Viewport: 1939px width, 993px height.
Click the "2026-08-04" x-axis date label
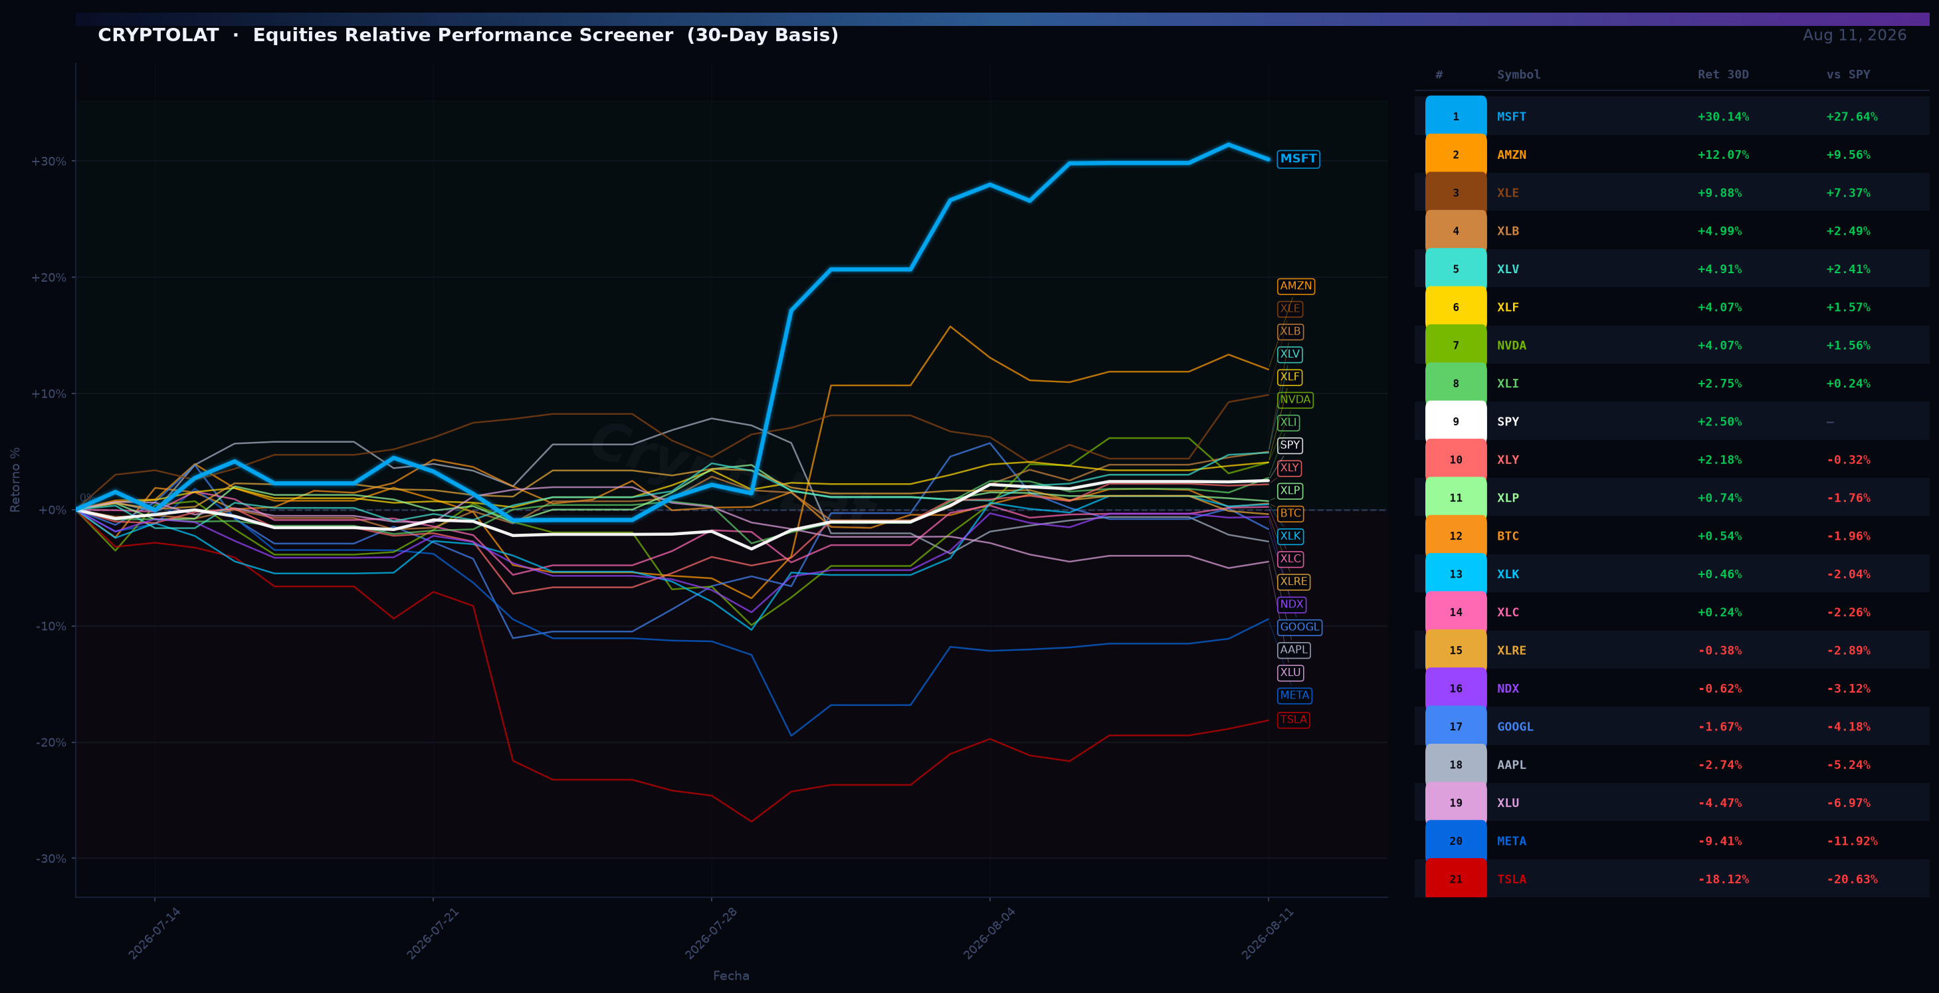pos(989,934)
